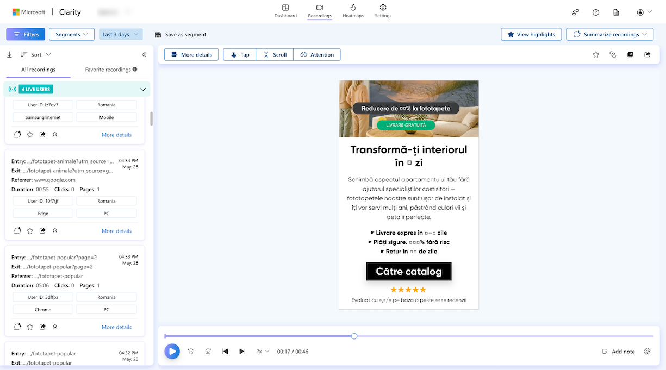The image size is (666, 370).
Task: Skip forward 30 seconds in the recording
Action: click(208, 352)
